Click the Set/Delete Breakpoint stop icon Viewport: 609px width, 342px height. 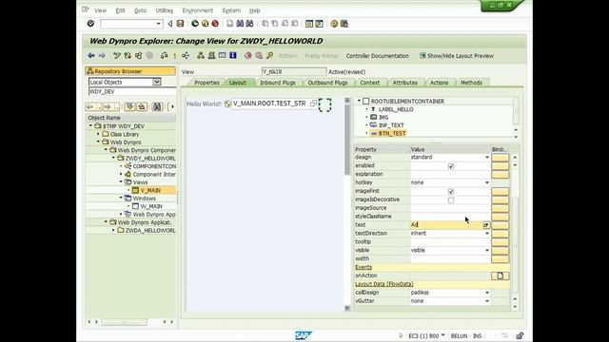coord(248,56)
